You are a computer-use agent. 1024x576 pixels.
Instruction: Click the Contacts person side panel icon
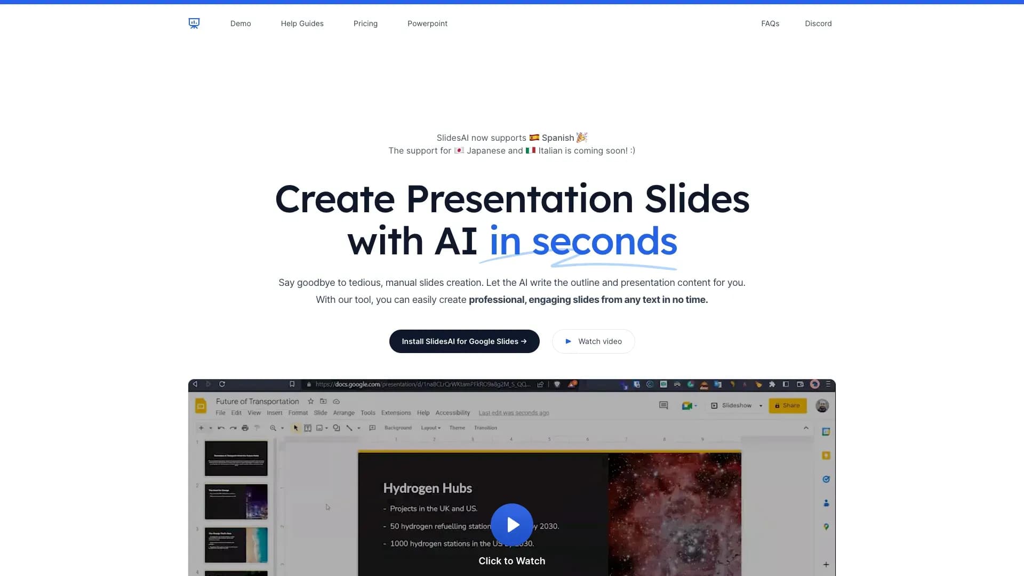tap(826, 503)
